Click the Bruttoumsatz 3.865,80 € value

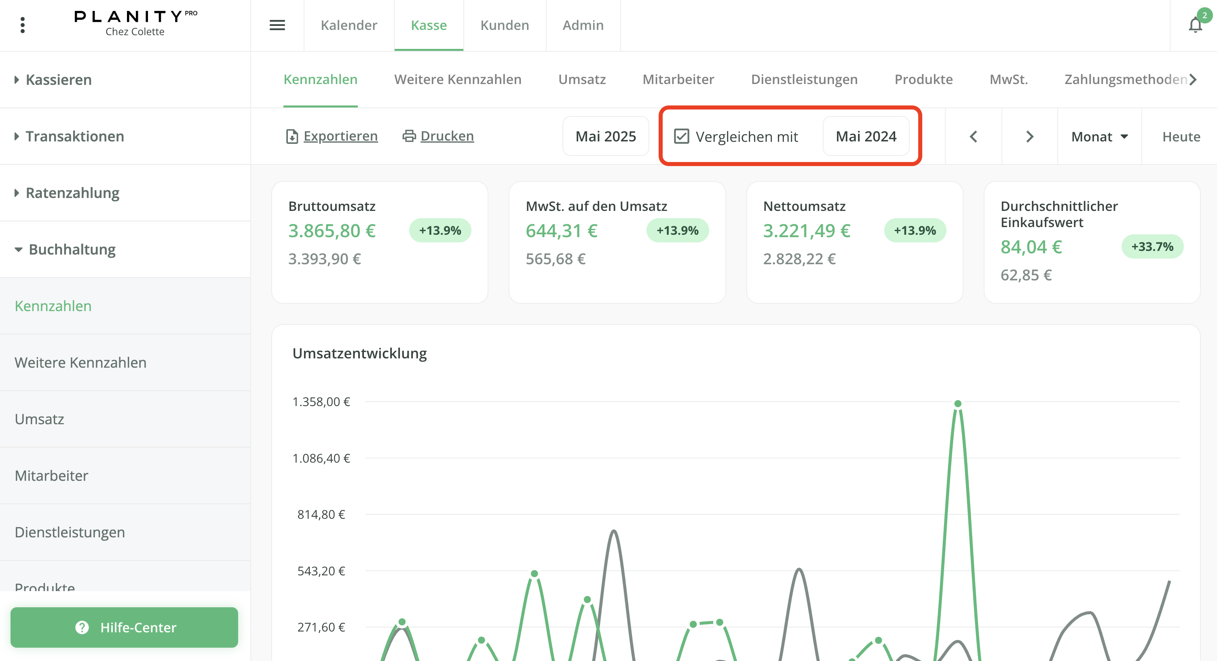pos(332,231)
